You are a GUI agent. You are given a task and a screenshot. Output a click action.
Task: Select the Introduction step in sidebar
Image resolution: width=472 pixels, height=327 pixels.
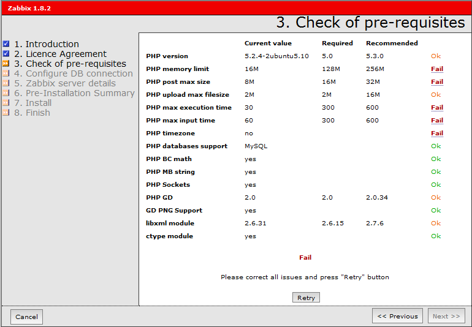(x=47, y=44)
